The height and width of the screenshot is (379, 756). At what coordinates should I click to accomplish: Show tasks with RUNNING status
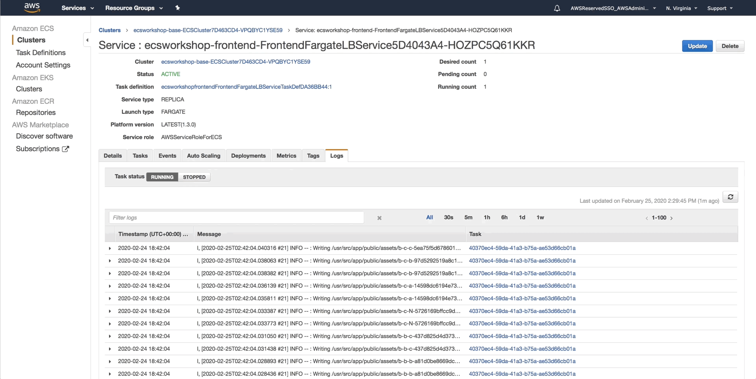point(162,177)
